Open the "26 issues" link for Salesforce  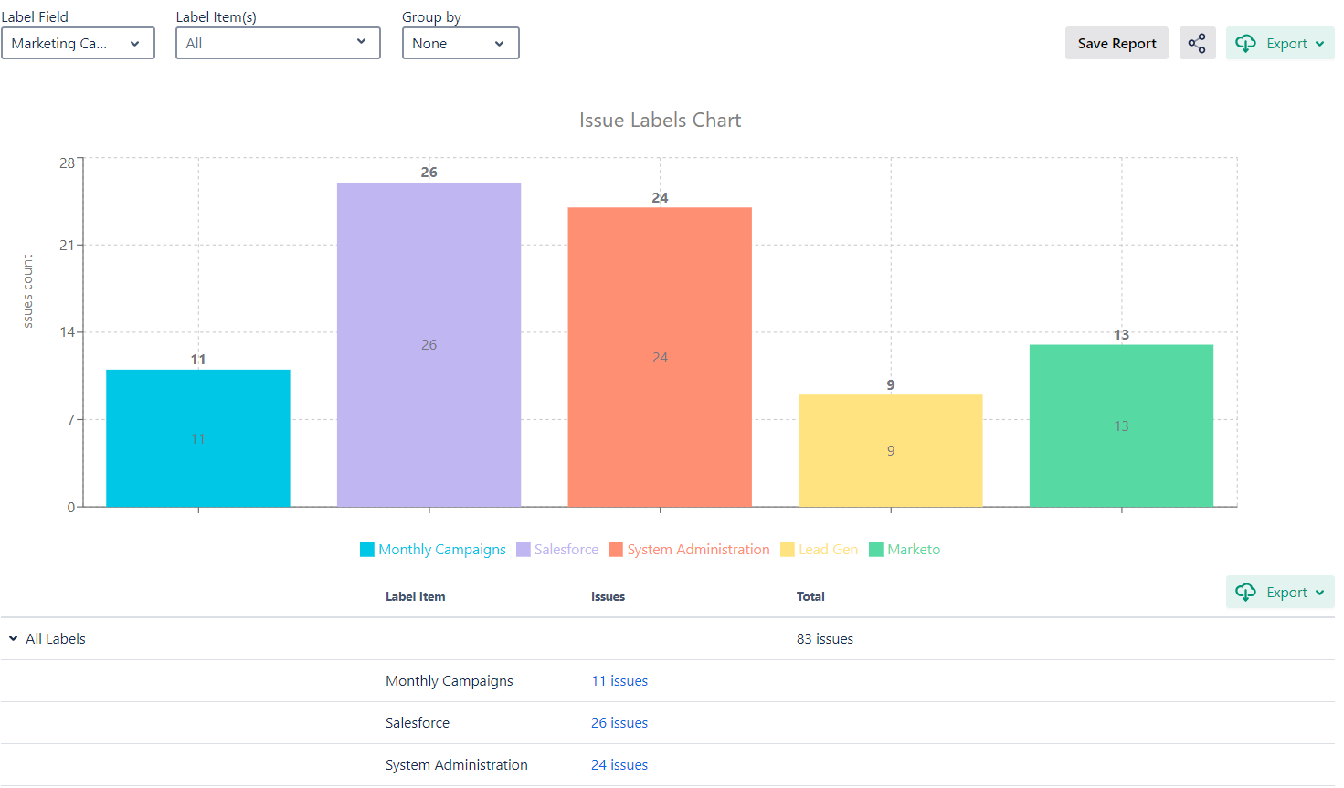pyautogui.click(x=619, y=722)
